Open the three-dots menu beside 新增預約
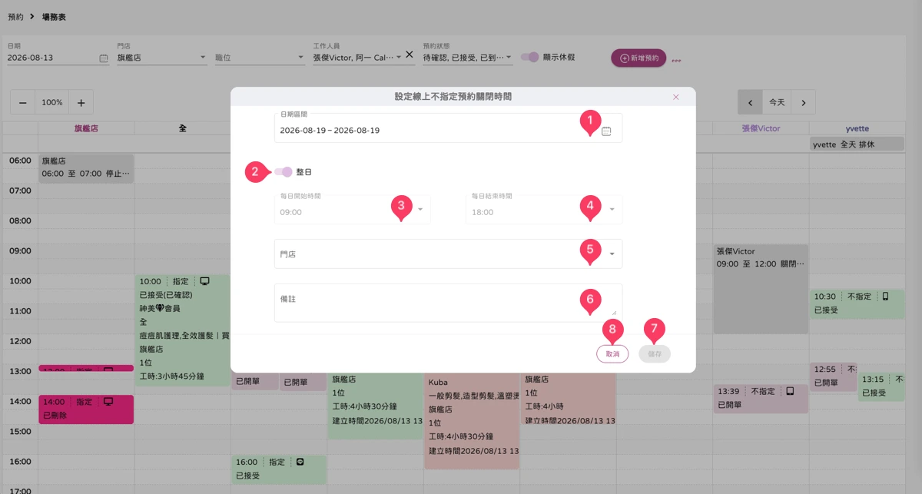This screenshot has height=494, width=922. coord(677,60)
